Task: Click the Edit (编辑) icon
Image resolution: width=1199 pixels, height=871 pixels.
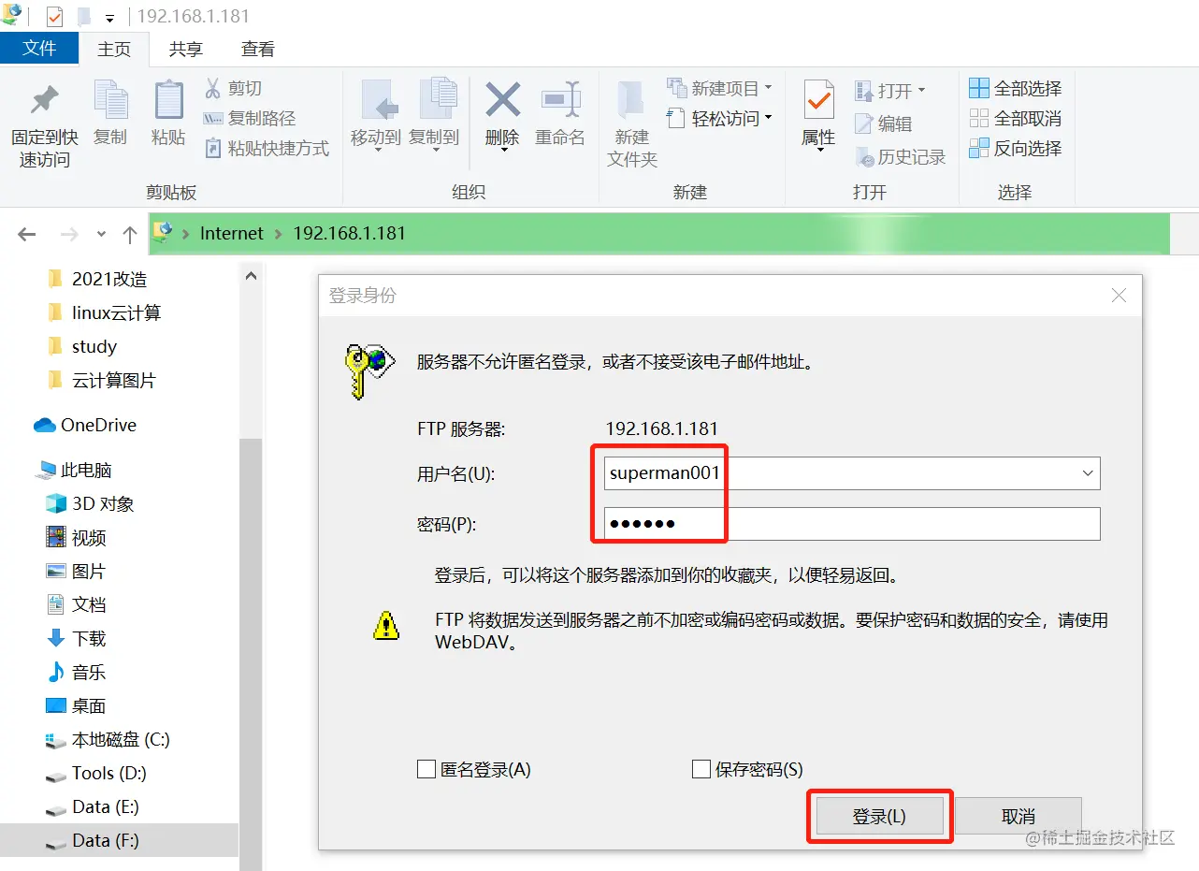Action: pyautogui.click(x=863, y=123)
